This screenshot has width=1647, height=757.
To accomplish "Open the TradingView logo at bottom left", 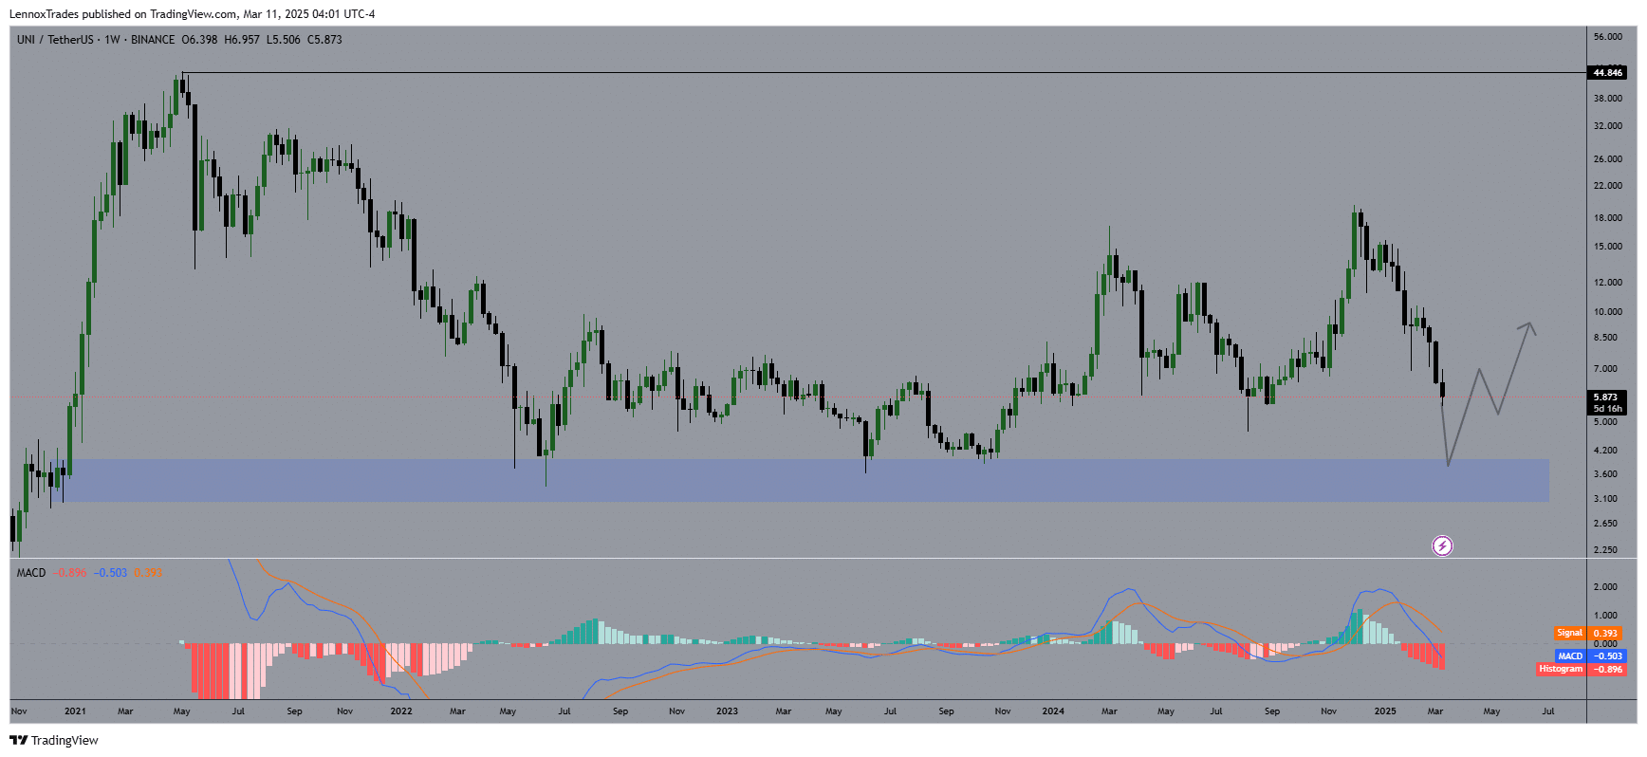I will tap(54, 740).
